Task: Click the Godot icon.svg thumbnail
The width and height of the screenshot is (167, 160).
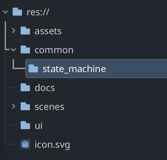Action: (25, 144)
